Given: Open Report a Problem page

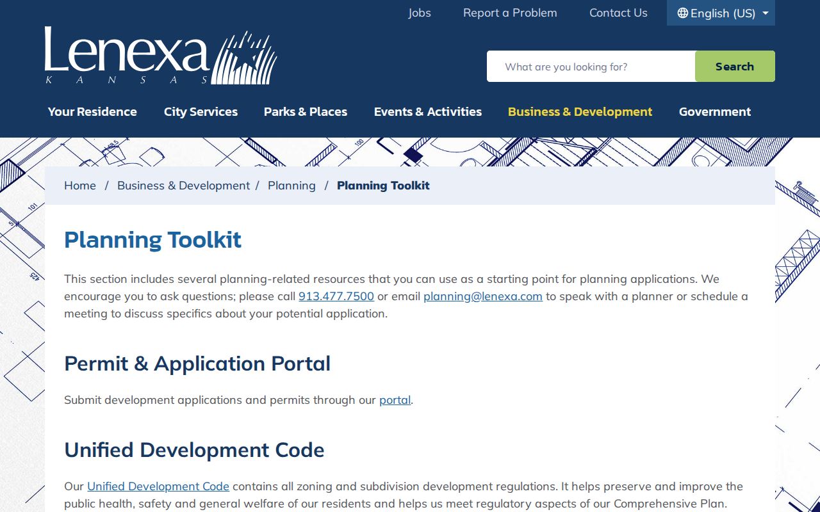Looking at the screenshot, I should [510, 13].
